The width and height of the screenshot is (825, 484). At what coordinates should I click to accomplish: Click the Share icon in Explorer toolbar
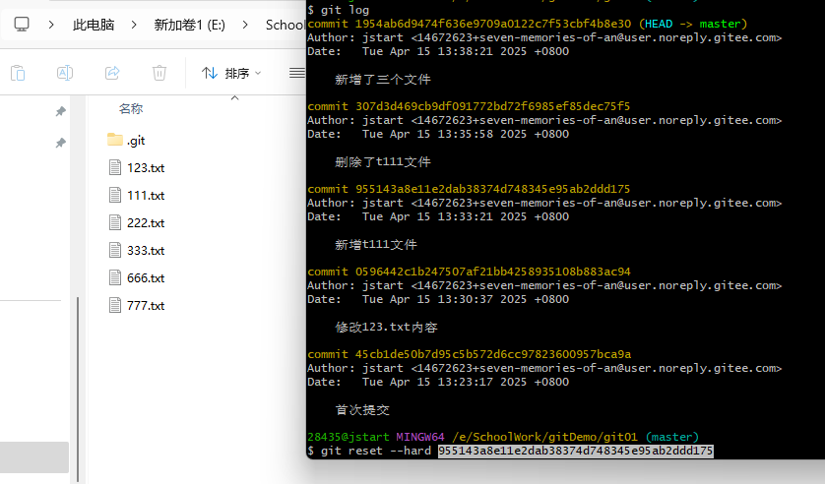tap(112, 73)
